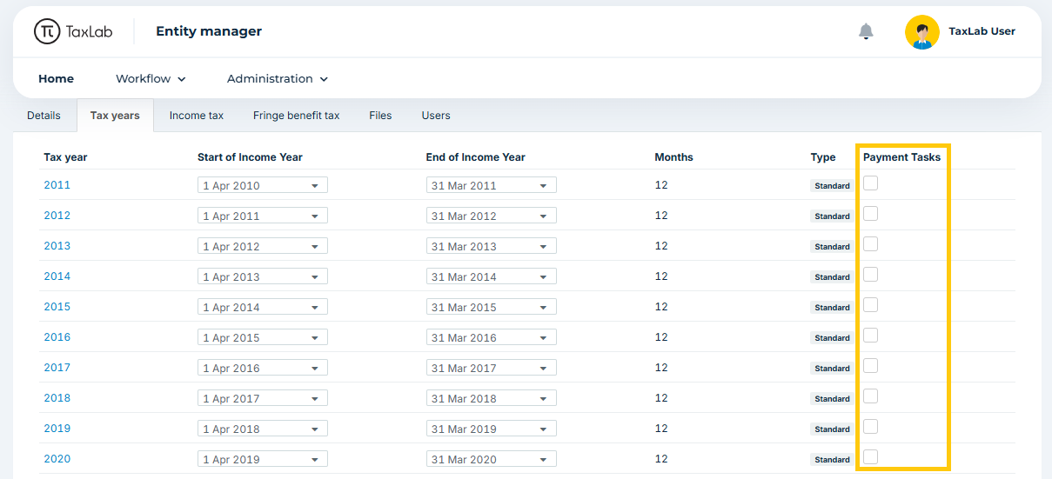
Task: Click the Standard type badge for 2011
Action: (x=832, y=186)
